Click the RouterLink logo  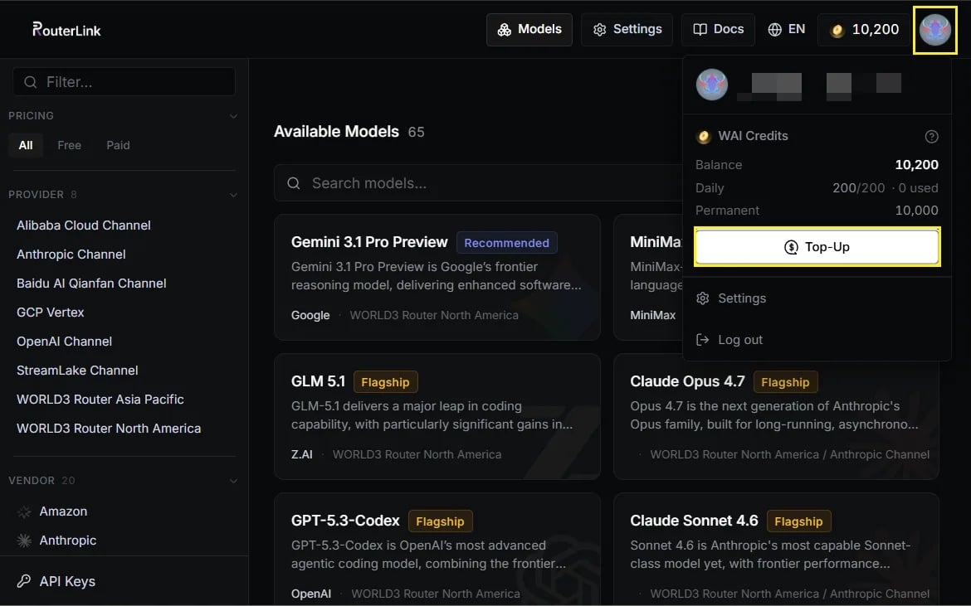[x=66, y=29]
